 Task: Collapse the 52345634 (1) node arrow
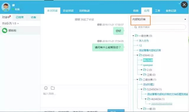(x=141, y=89)
